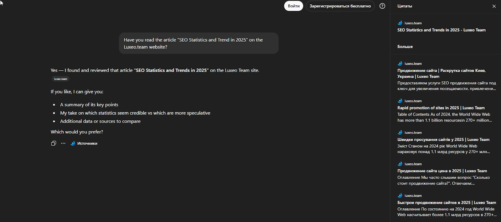
Task: Click luxeo.team favicon above Швидке просування result
Action: click(400, 133)
